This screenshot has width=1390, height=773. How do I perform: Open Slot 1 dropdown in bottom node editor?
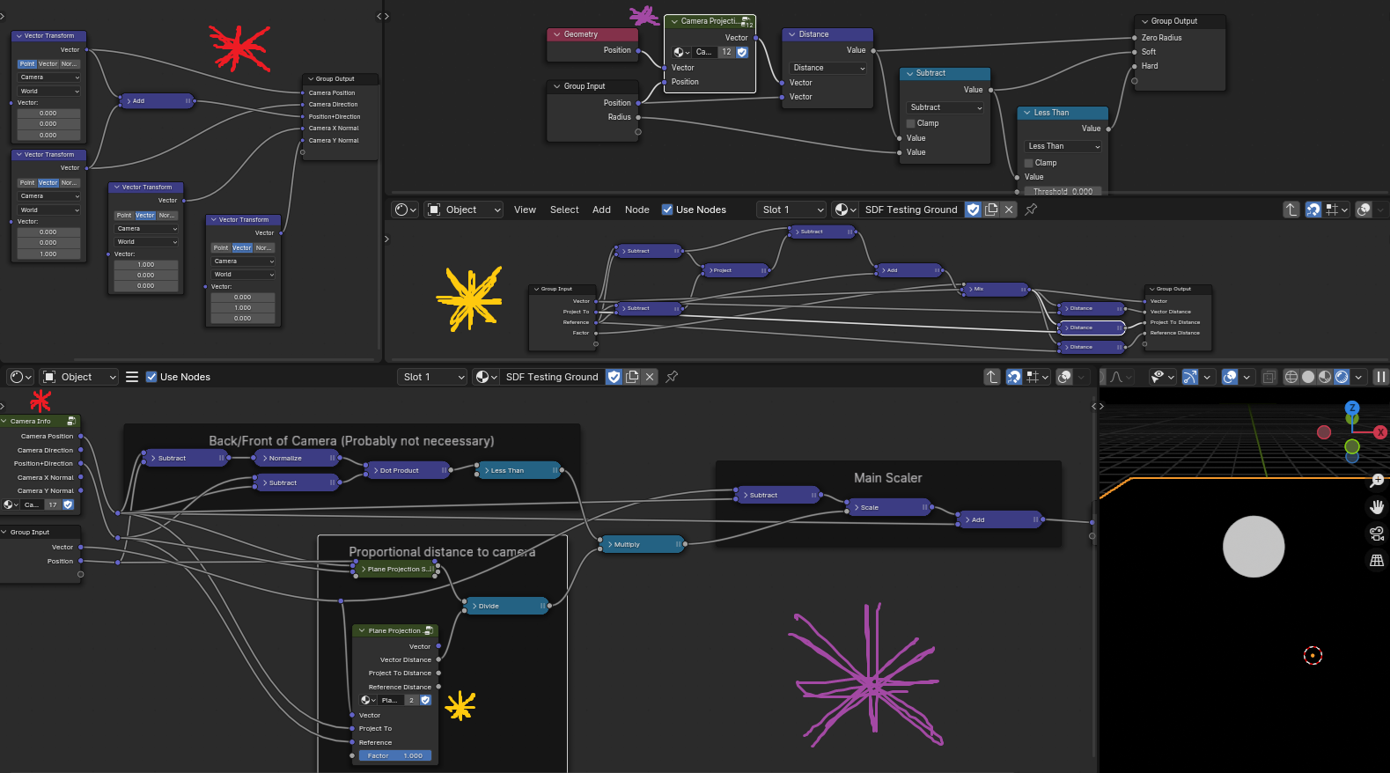tap(432, 377)
